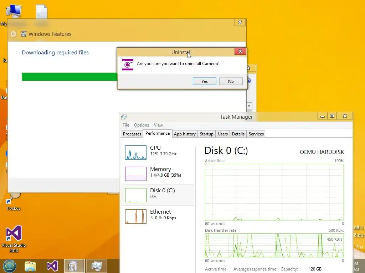
Task: Go to the Users tab
Action: [222, 134]
